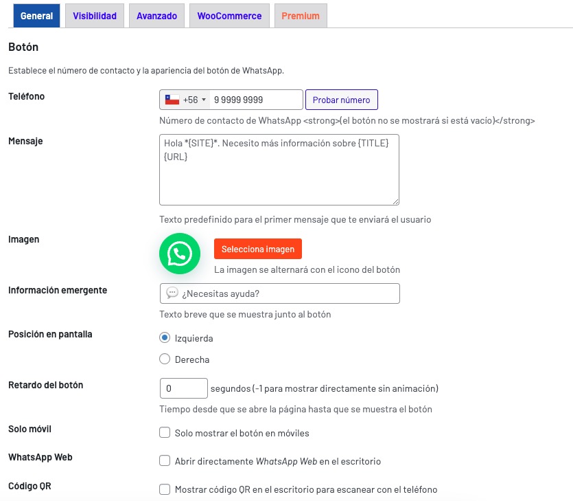The width and height of the screenshot is (573, 501).
Task: Enable Solo mostrar el botón en móviles
Action: tap(165, 433)
